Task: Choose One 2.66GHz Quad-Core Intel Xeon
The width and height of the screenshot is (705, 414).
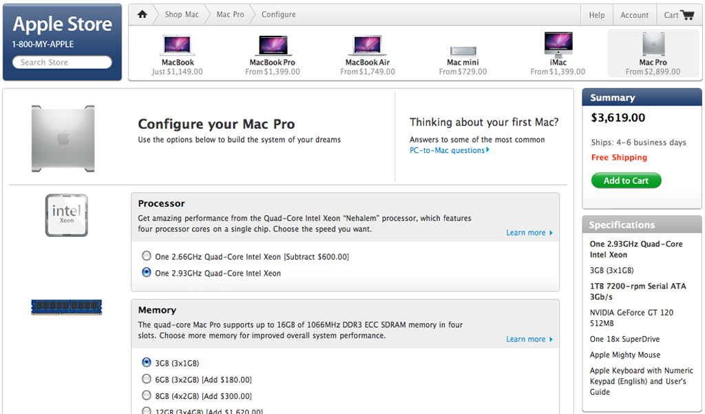Action: point(147,256)
